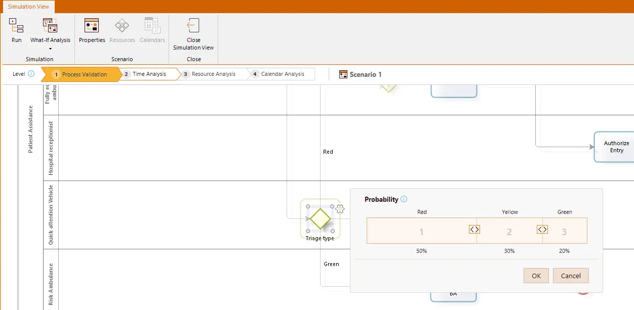Select the Yellow probability segment 2

(x=509, y=232)
